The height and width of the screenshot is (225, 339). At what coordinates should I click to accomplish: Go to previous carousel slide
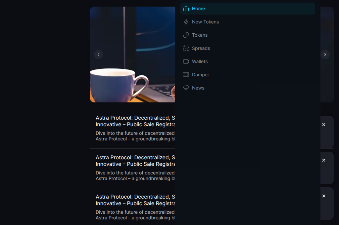click(99, 55)
